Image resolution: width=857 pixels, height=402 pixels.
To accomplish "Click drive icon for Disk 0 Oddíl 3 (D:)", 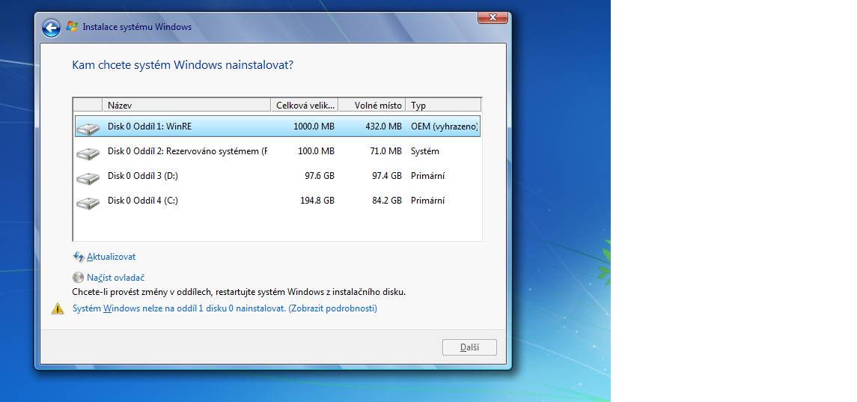I will click(88, 177).
